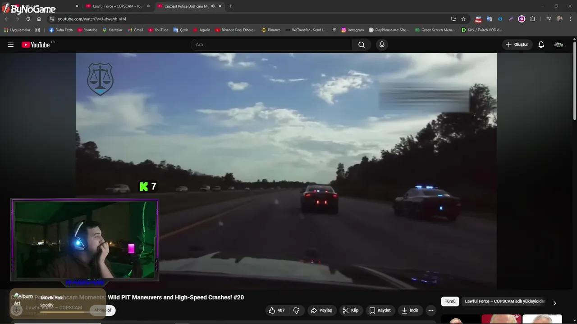Click the Oluştur create button
This screenshot has width=577, height=324.
517,45
